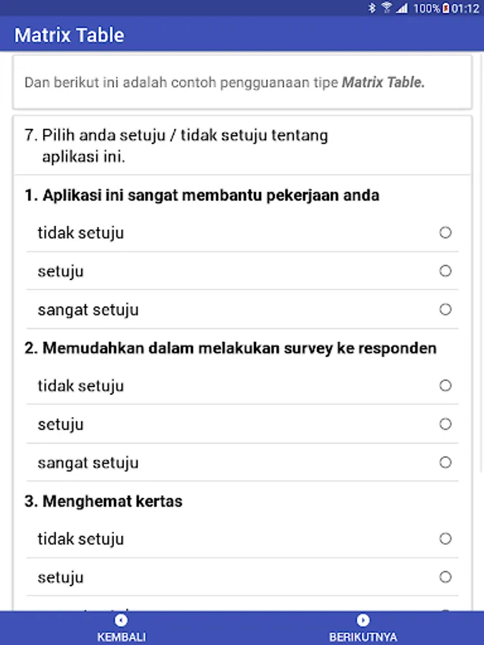Choose 'sangat setuju' for survey ke responden

(x=445, y=462)
